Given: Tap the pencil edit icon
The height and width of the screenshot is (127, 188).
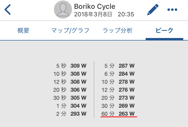Looking at the screenshot, I should pos(153,9).
